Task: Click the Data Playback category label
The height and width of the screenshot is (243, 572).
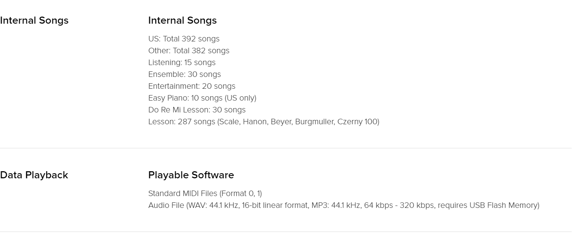Action: [34, 175]
